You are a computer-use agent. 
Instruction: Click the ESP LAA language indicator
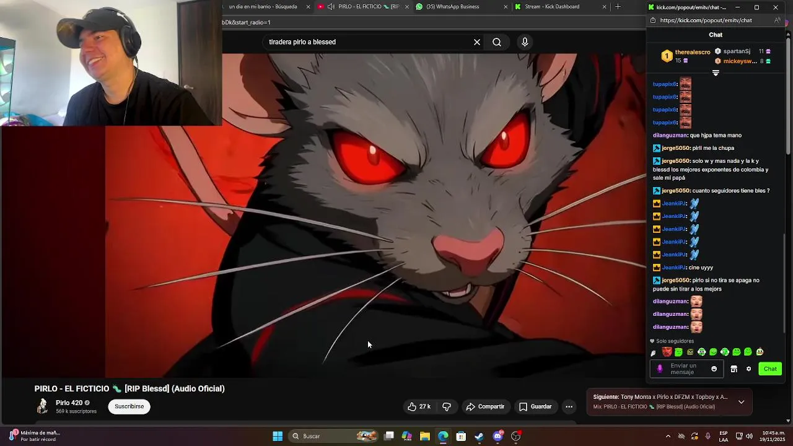[x=724, y=436]
